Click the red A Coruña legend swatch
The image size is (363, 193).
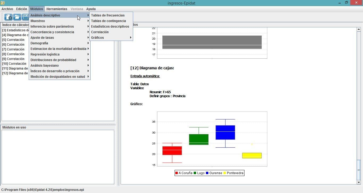coord(176,173)
